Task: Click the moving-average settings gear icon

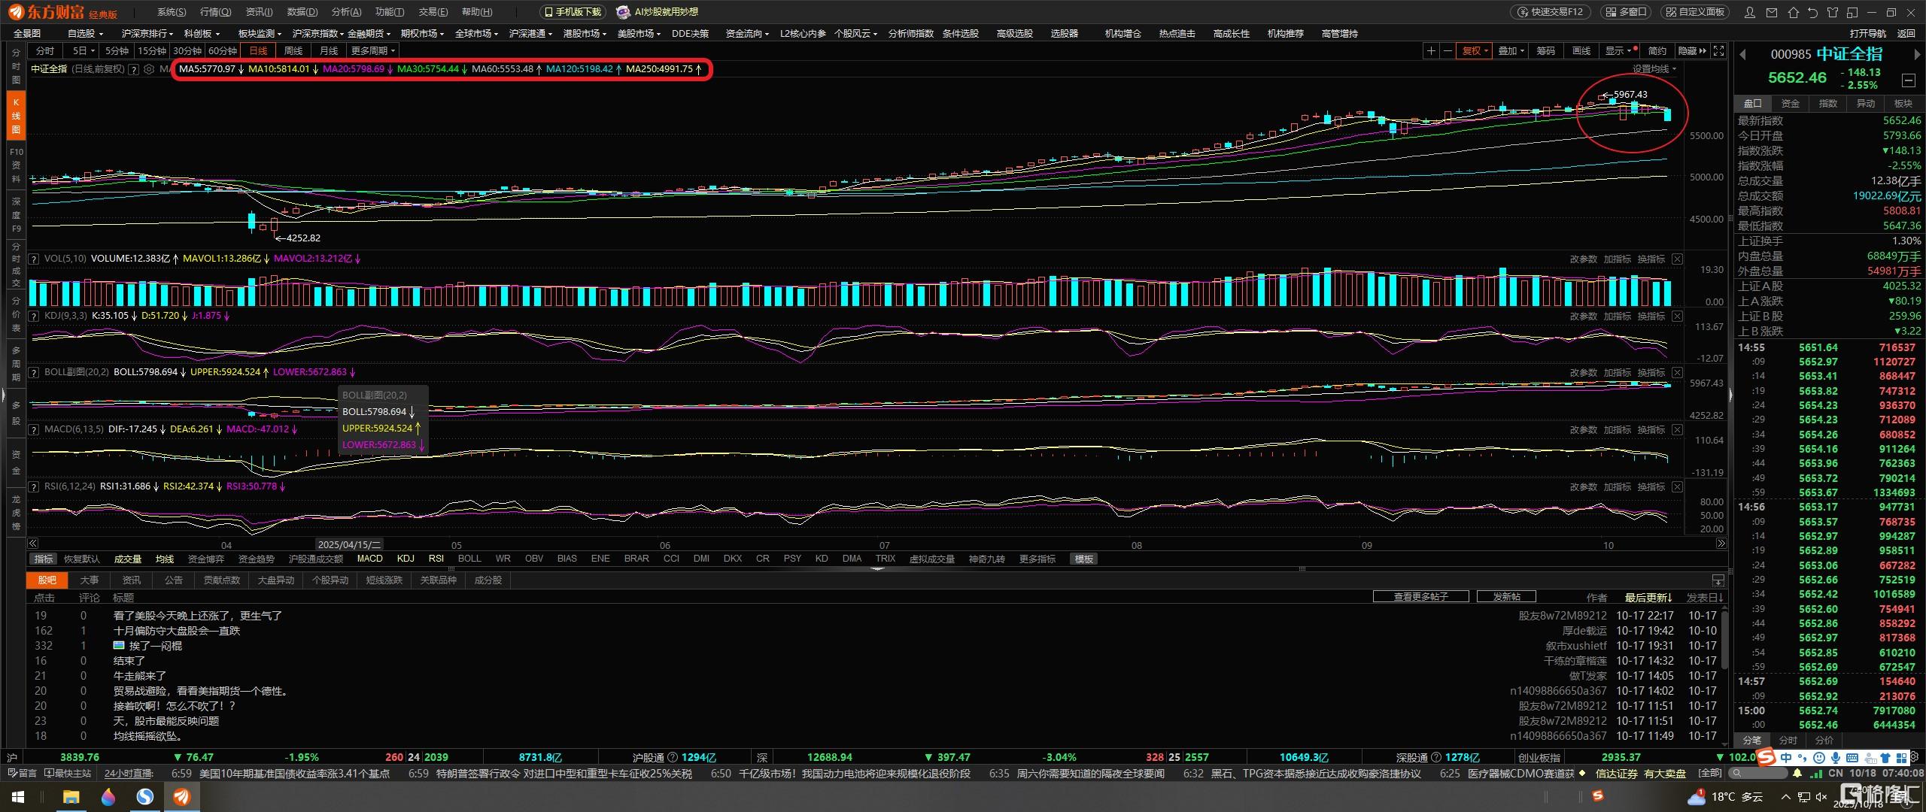Action: [x=149, y=69]
